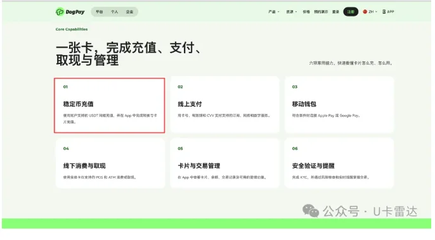Screen dimensions: 435x240
Task: Expand the 产品 dropdown menu
Action: pyautogui.click(x=274, y=11)
